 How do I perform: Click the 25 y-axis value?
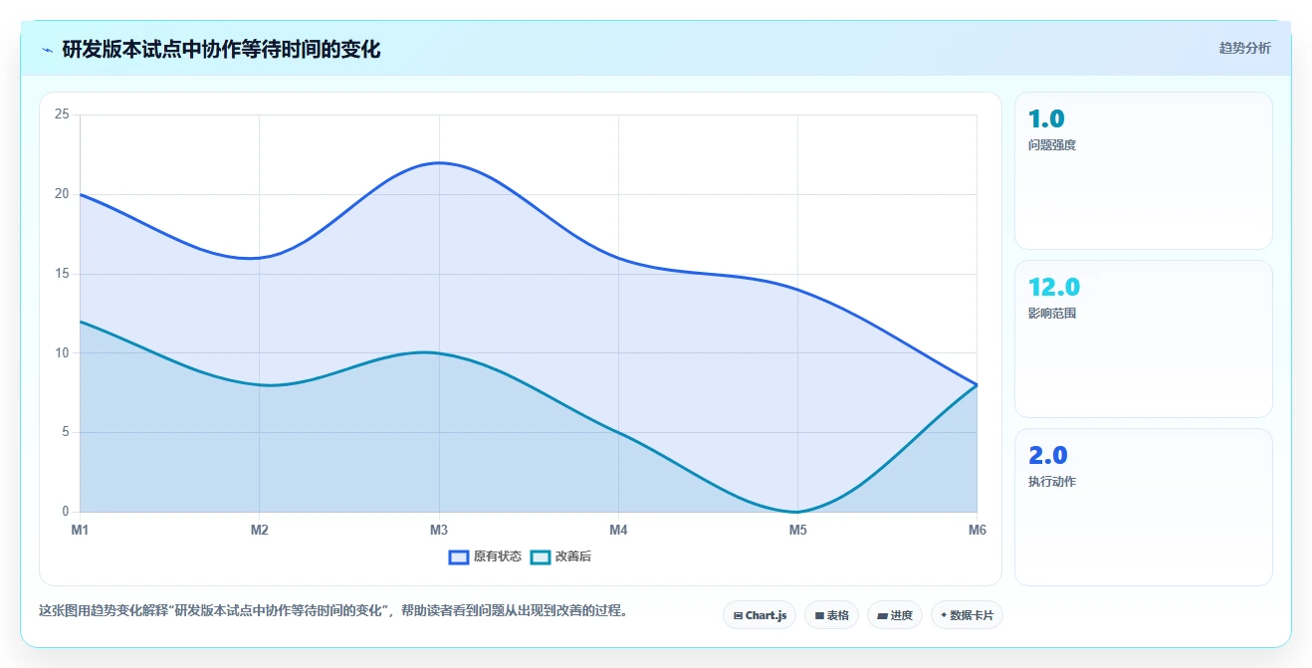click(62, 114)
